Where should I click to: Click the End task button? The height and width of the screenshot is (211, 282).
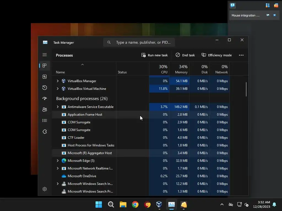click(185, 55)
